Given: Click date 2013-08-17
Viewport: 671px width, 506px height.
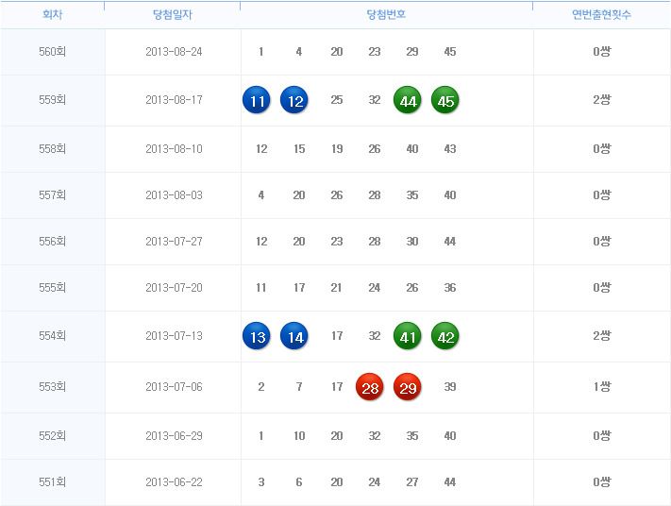Looking at the screenshot, I should point(174,100).
